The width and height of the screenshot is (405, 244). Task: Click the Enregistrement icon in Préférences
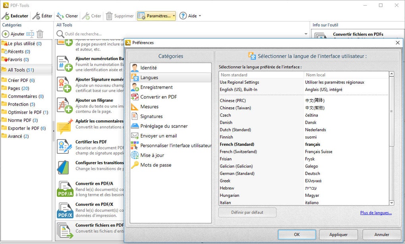tap(135, 87)
